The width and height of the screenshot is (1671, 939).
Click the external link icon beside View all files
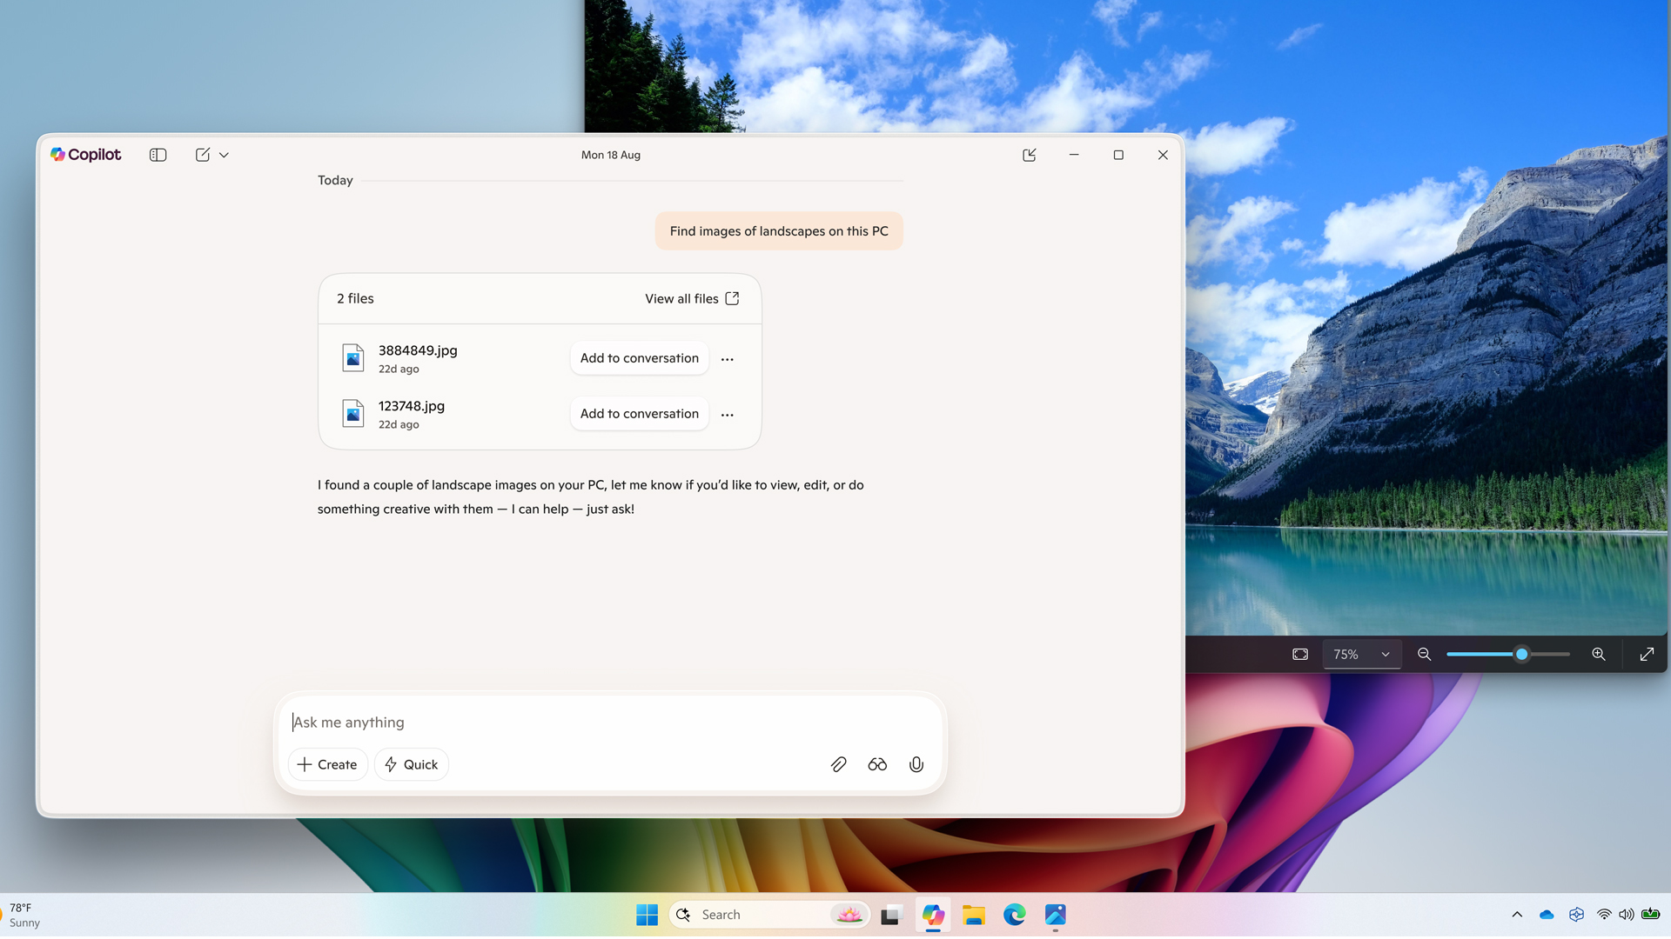(733, 298)
